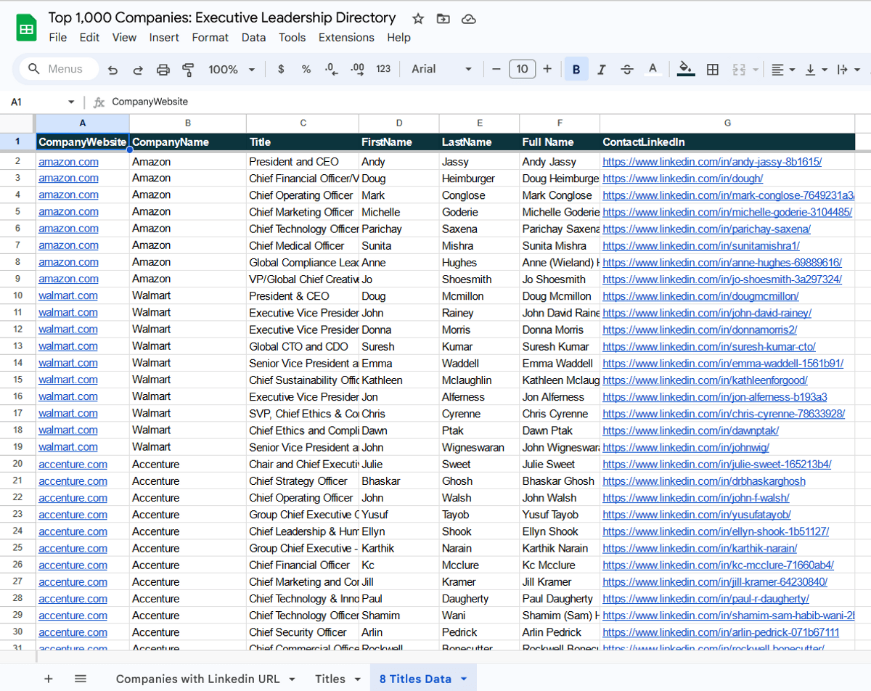Screen dimensions: 871x691
Task: Open Andy Jassy's LinkedIn profile link
Action: [x=711, y=162]
